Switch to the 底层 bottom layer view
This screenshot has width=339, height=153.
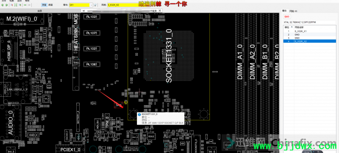[50, 5]
